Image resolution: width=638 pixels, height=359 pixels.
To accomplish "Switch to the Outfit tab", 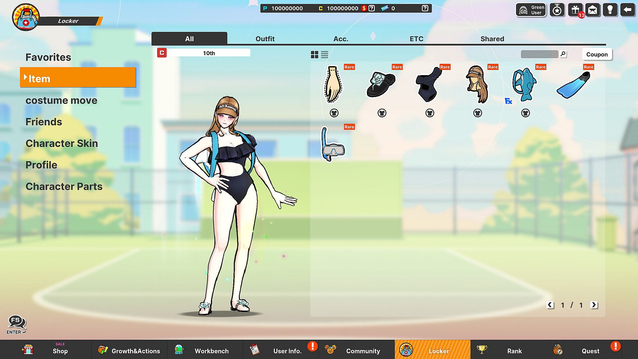I will point(265,39).
